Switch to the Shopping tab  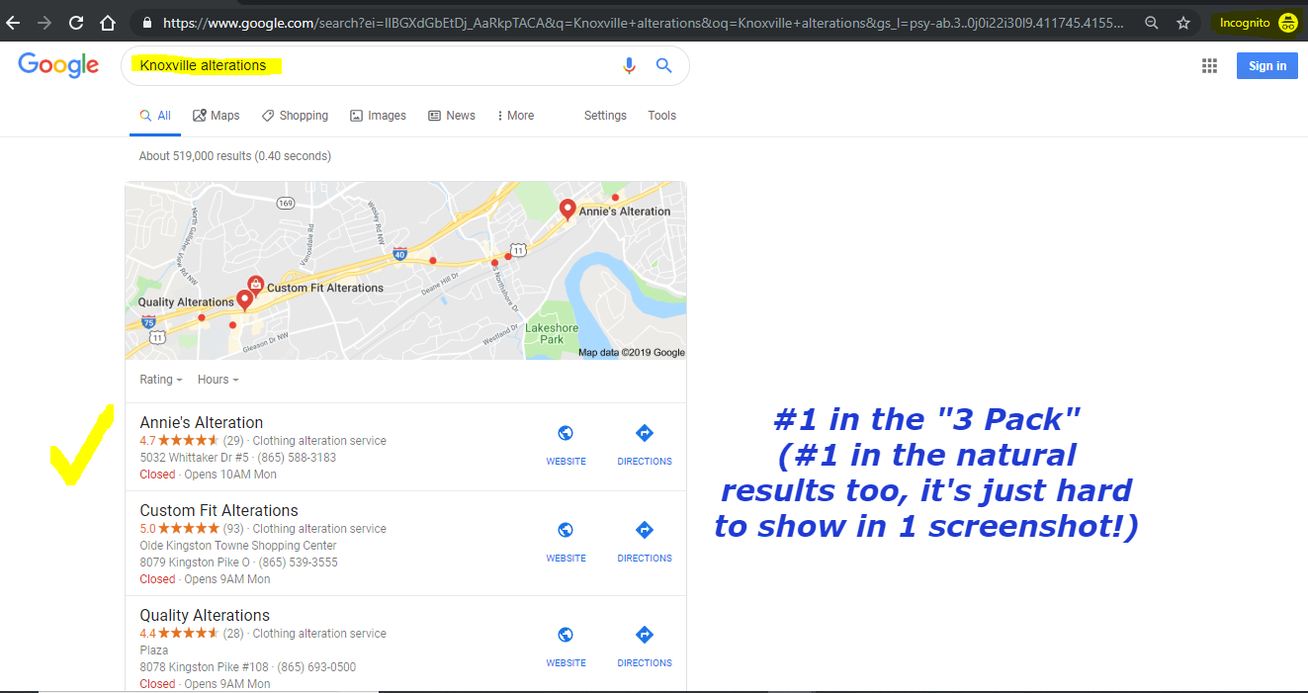pyautogui.click(x=295, y=116)
